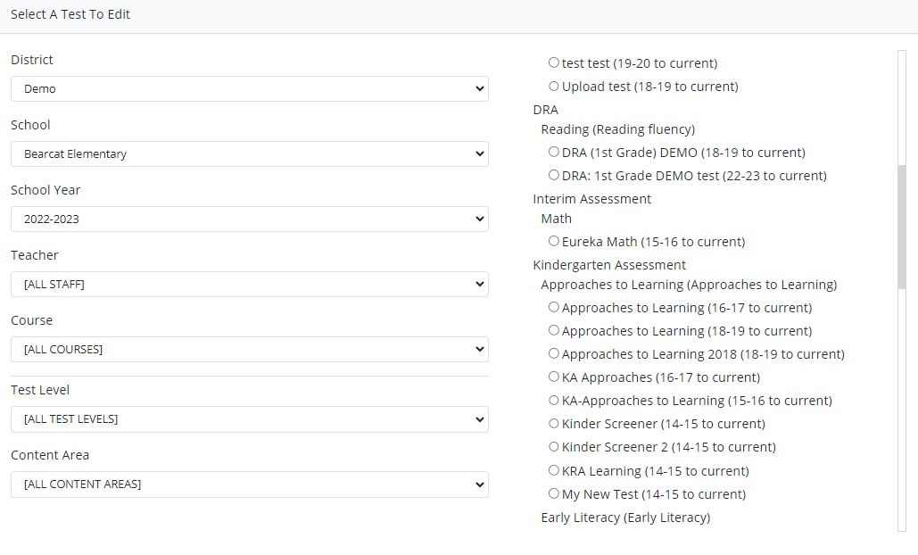Choose the 'Upload test (18-19 to current)' radio button

coord(554,87)
